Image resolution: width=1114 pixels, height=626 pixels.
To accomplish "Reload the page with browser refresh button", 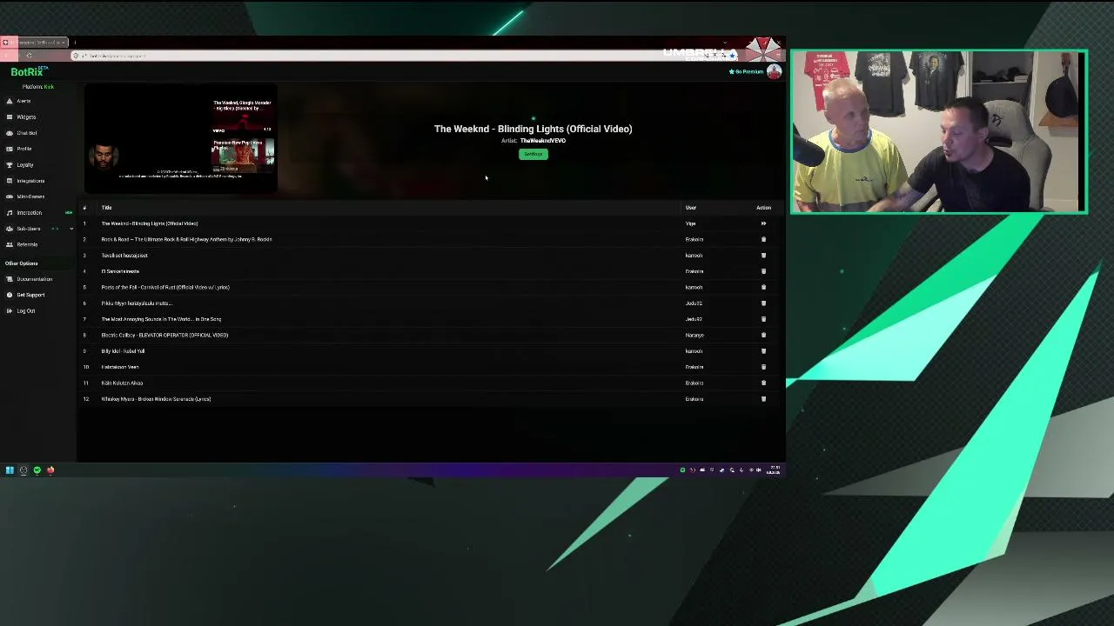I will 29,56.
